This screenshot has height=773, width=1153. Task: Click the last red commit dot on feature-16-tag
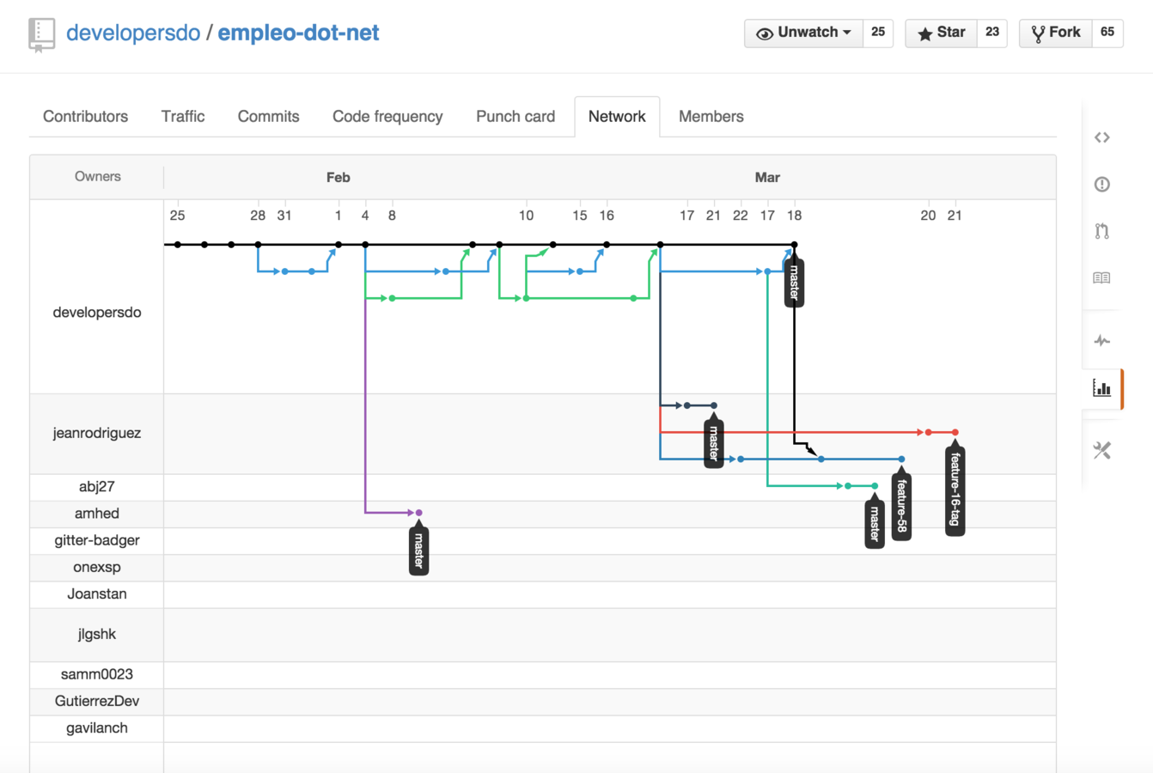pyautogui.click(x=955, y=433)
